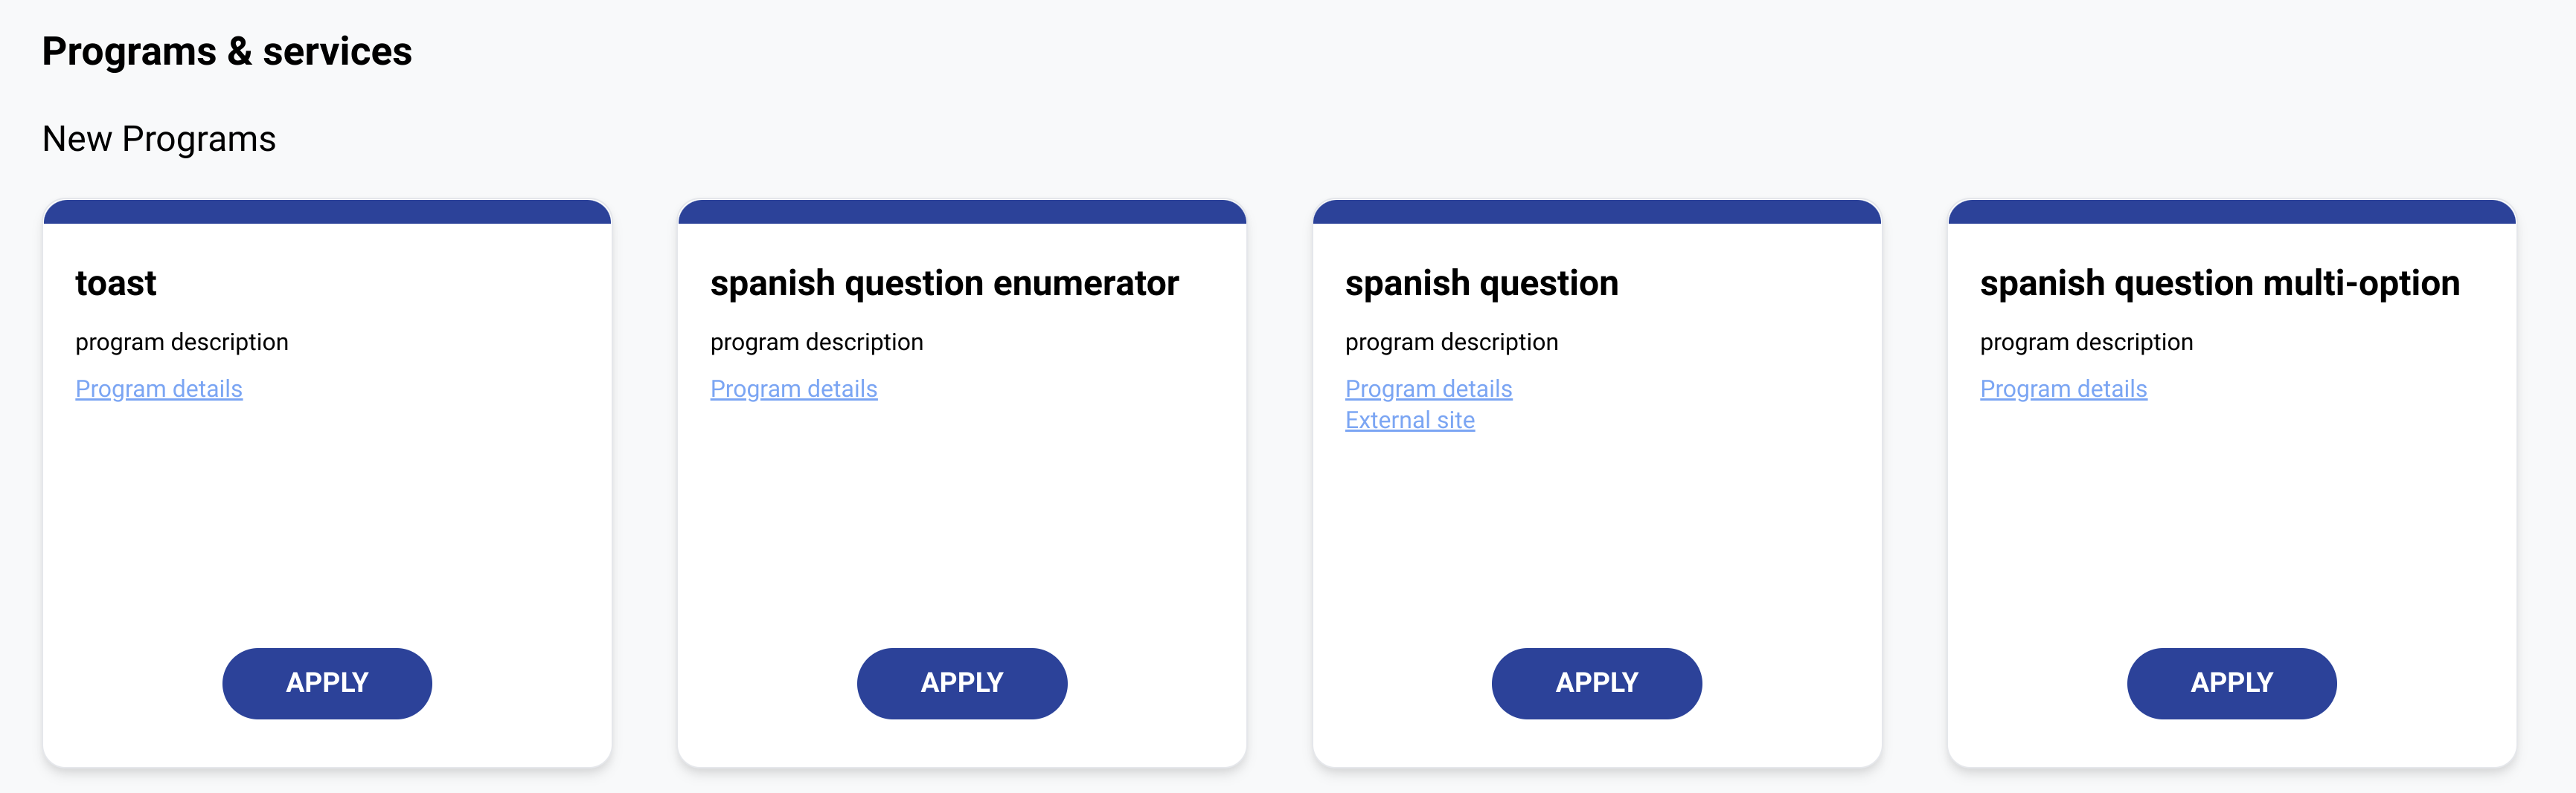The height and width of the screenshot is (793, 2576).
Task: Click the program description under toast
Action: coord(182,340)
